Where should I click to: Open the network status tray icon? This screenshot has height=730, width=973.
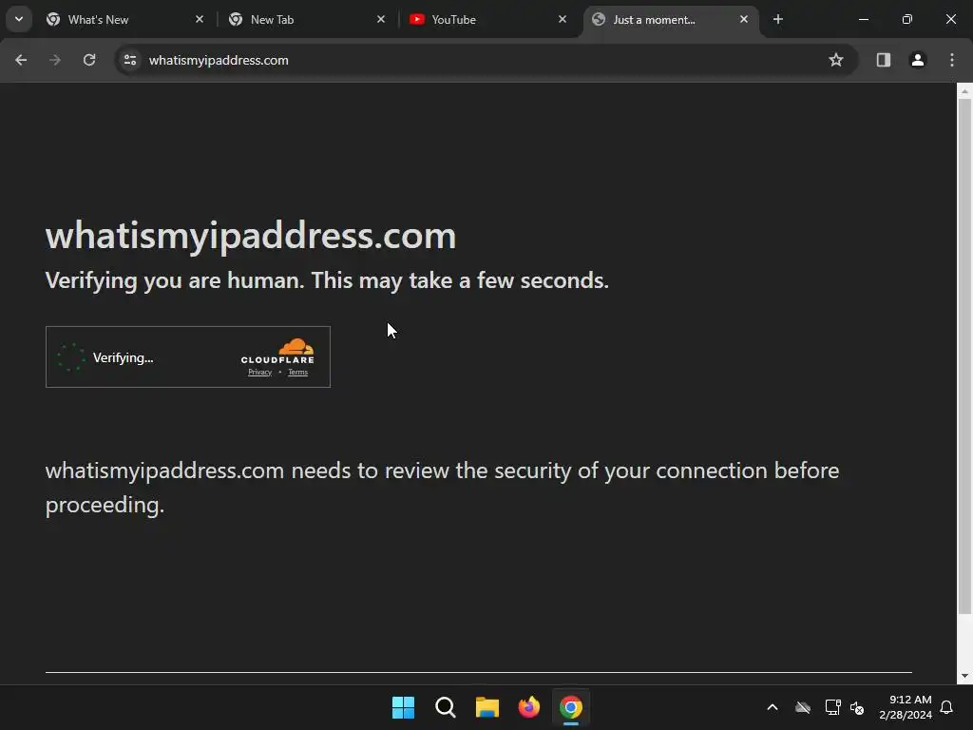coord(832,707)
